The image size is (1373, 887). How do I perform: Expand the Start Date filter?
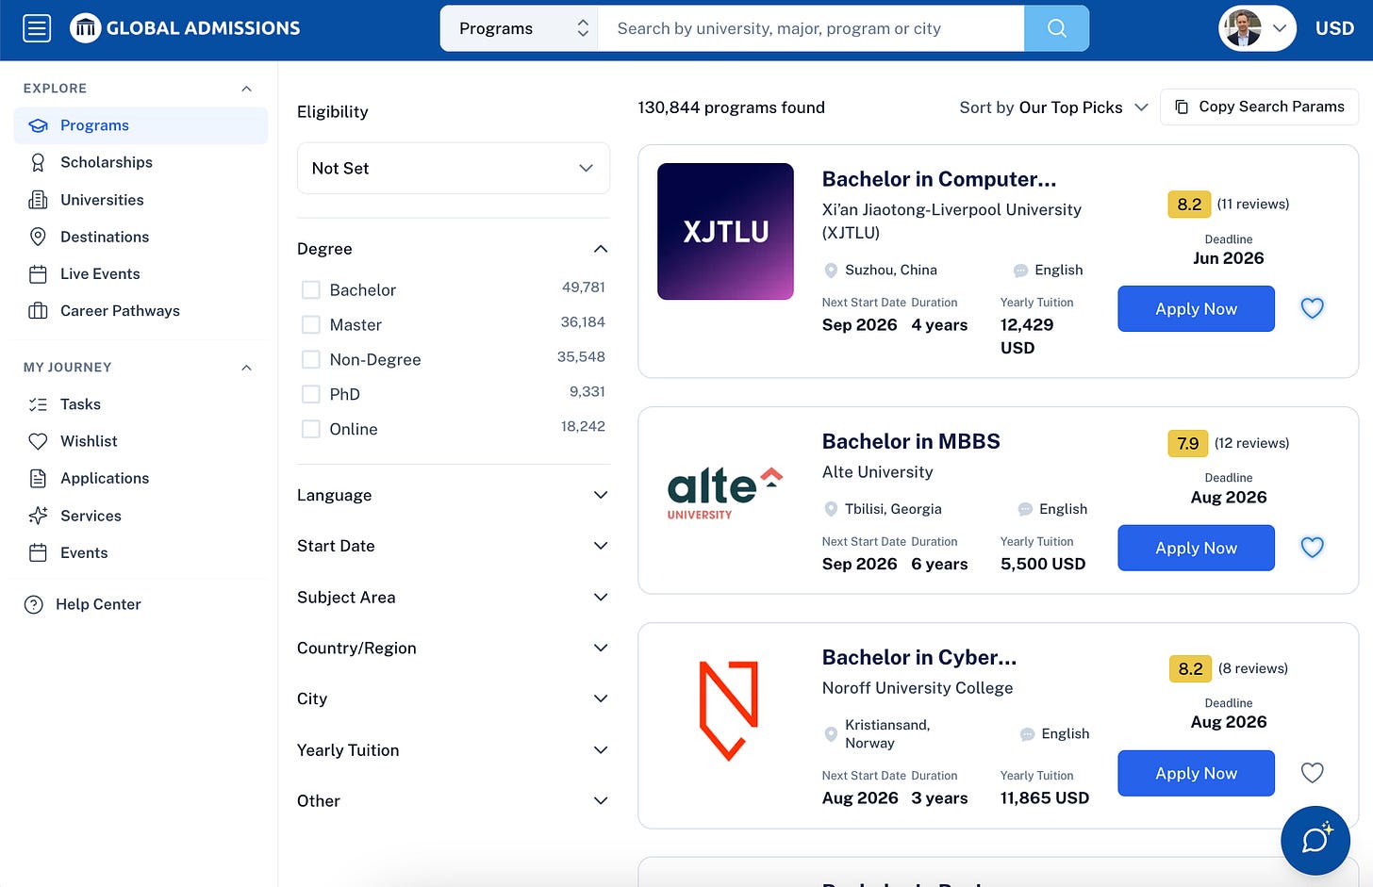click(x=601, y=546)
